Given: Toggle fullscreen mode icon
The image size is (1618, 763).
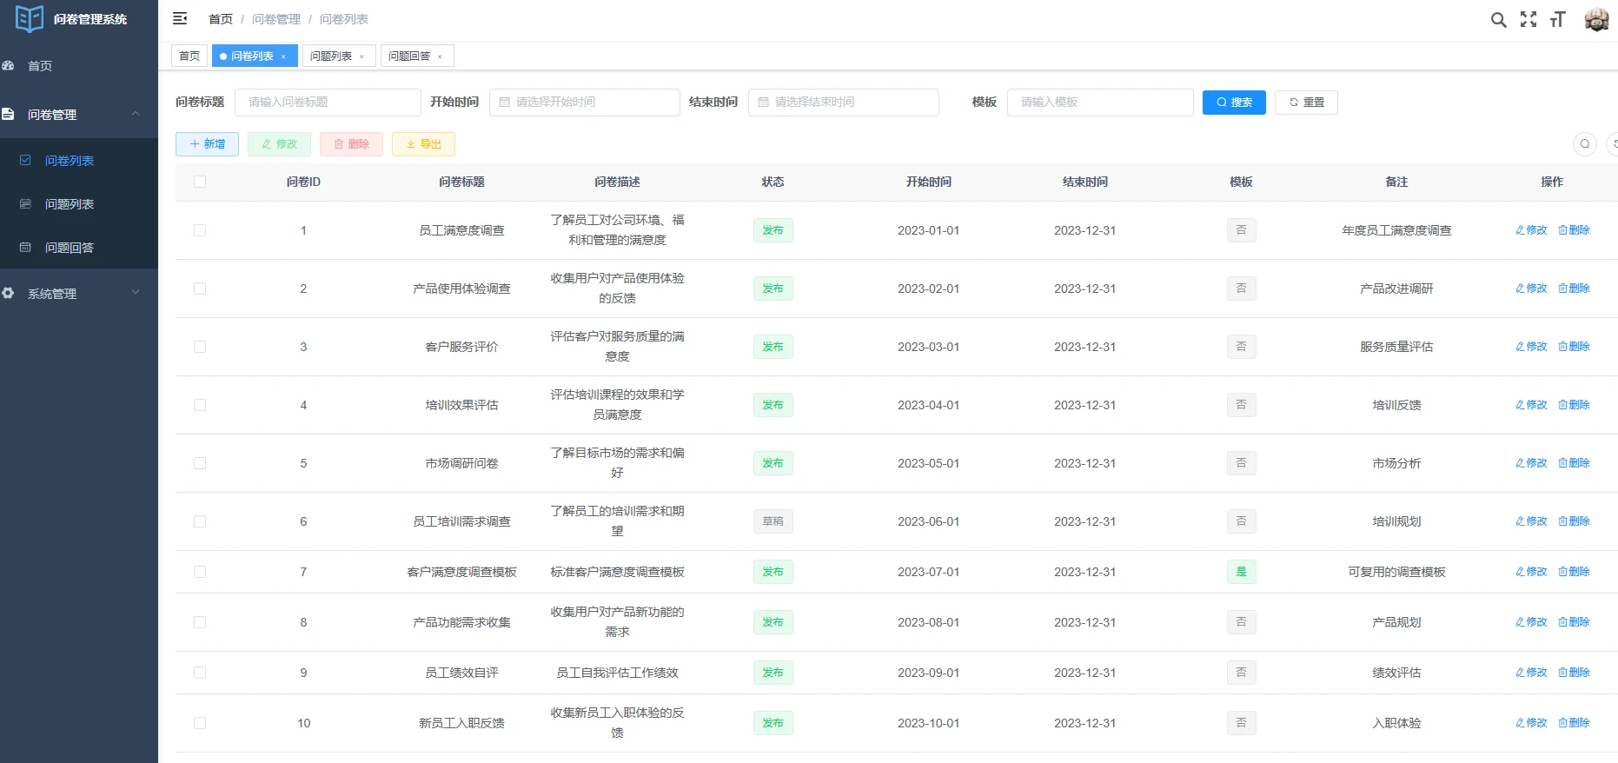Looking at the screenshot, I should [1528, 19].
